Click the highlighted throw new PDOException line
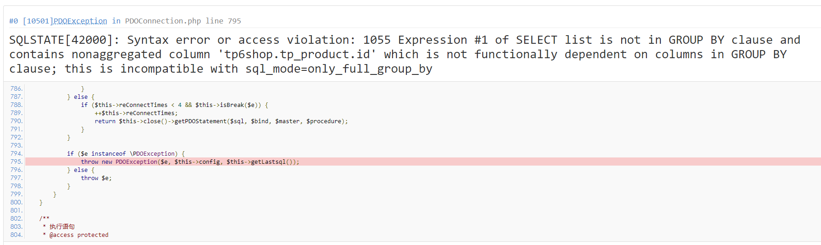 (x=190, y=162)
